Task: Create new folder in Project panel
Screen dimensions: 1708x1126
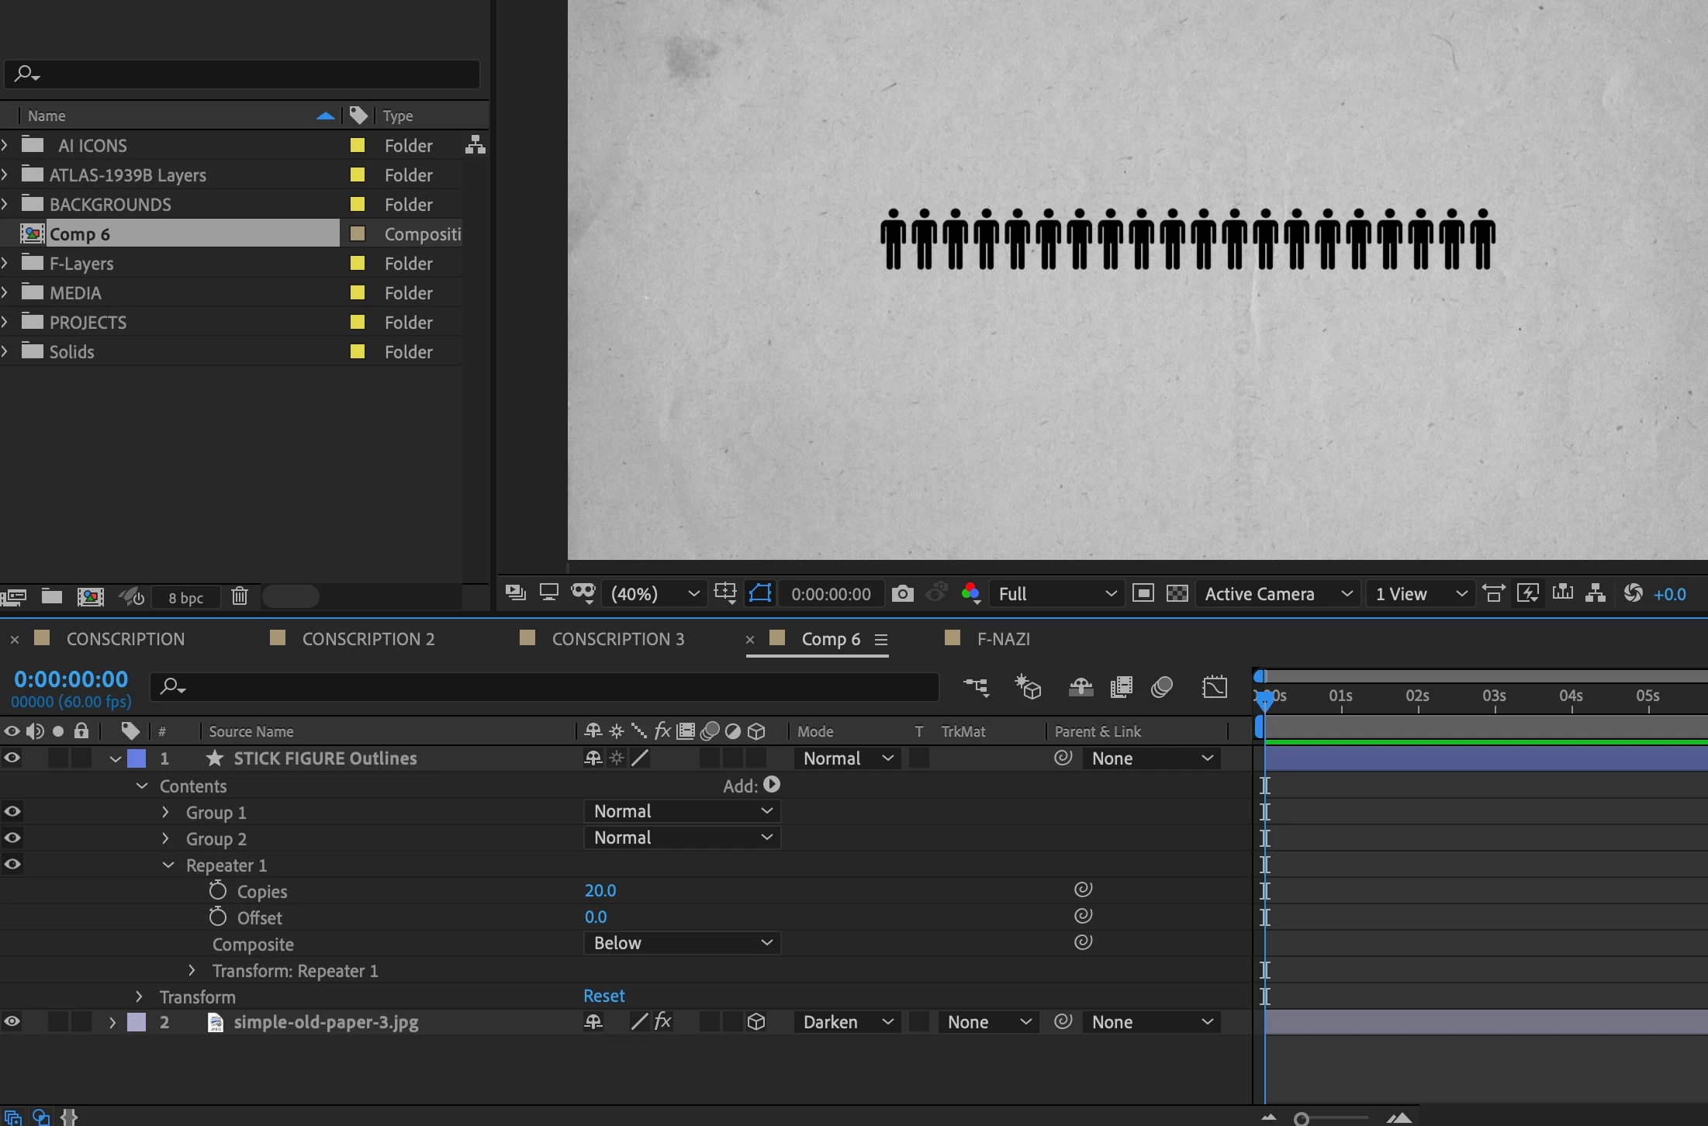Action: [x=52, y=596]
